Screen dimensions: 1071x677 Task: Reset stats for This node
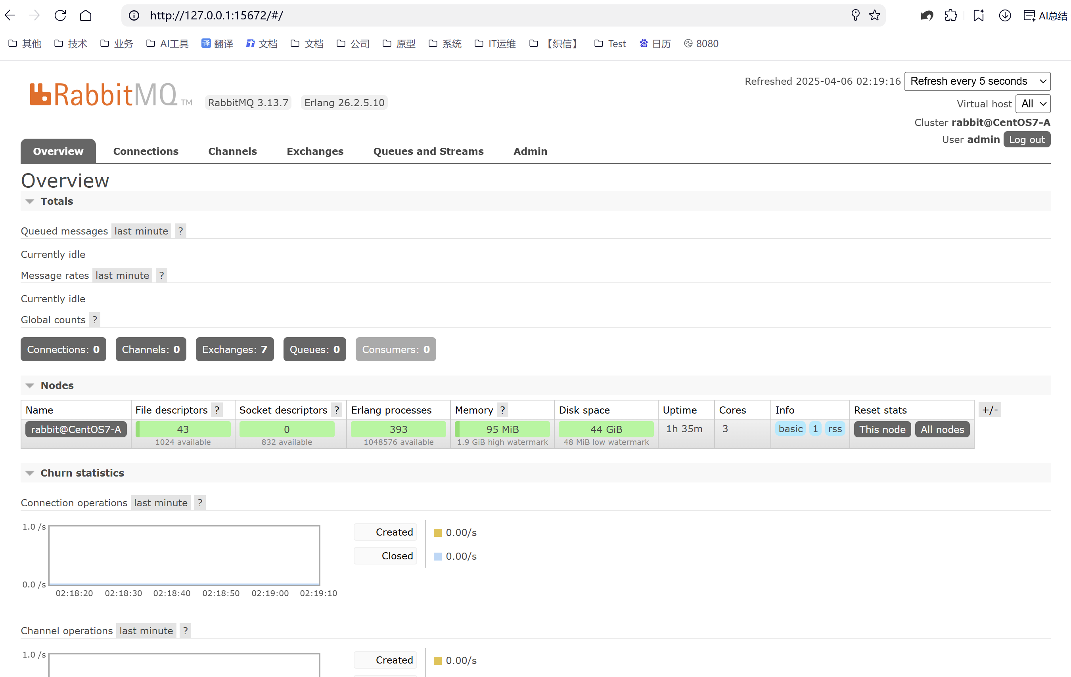point(882,429)
